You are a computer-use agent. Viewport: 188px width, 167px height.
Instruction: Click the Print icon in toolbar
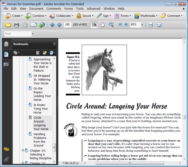point(17,25)
